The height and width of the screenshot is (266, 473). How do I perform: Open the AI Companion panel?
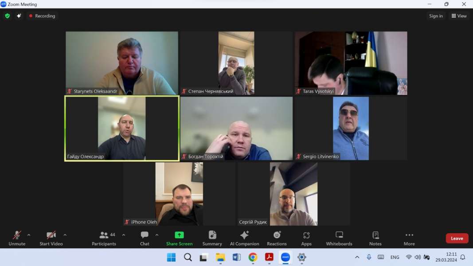(x=244, y=238)
